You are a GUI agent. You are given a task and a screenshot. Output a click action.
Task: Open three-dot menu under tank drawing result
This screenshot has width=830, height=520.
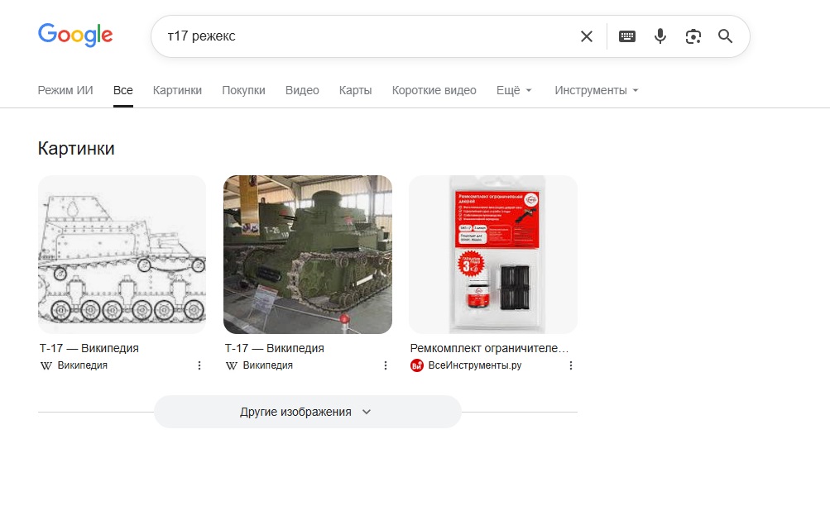[199, 365]
